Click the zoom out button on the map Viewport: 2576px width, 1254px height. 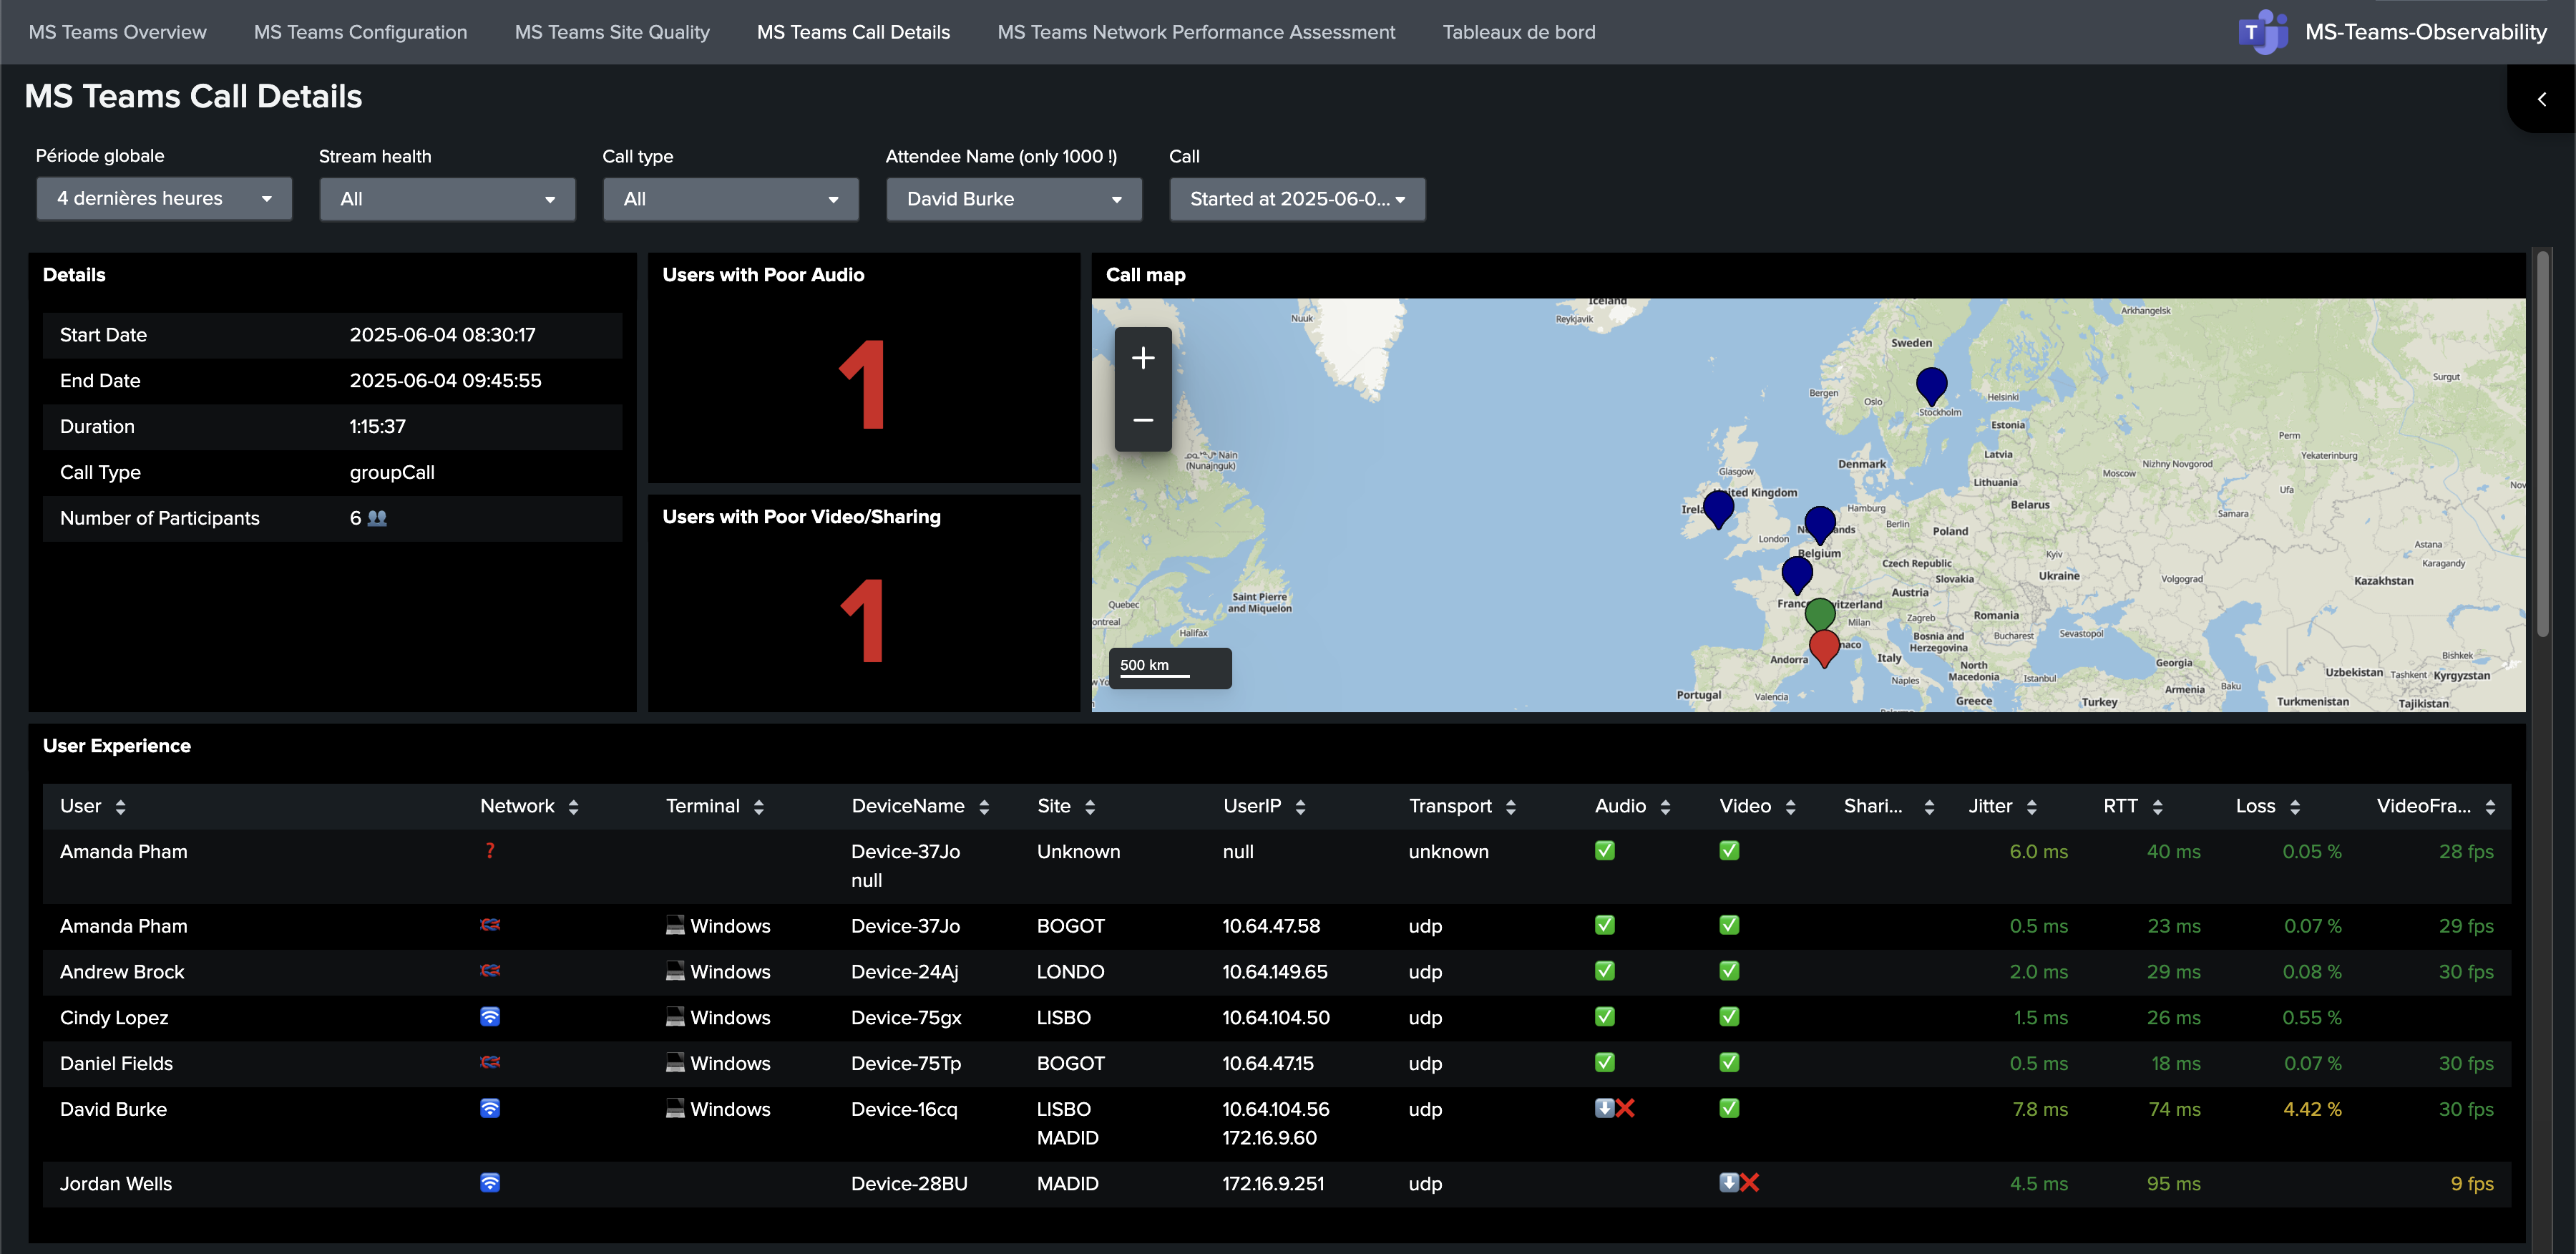point(1142,419)
